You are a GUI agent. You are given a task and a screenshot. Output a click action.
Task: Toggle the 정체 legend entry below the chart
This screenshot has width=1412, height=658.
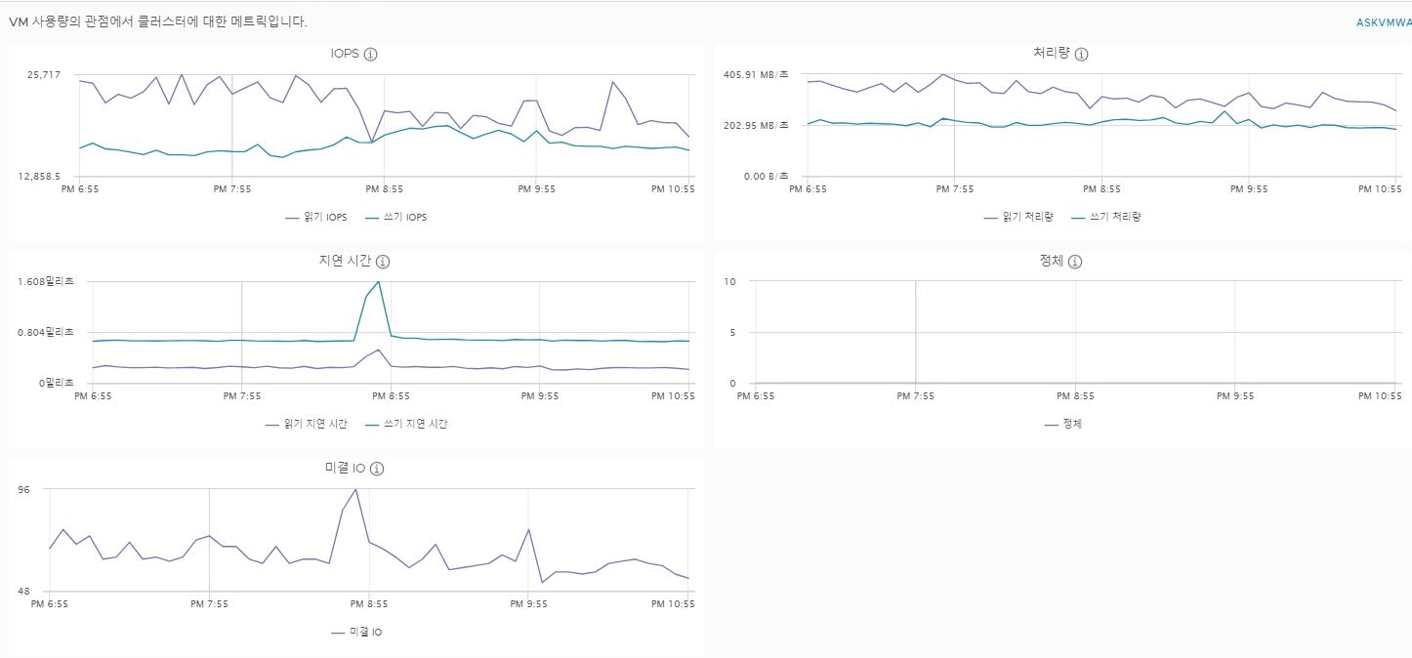1062,424
